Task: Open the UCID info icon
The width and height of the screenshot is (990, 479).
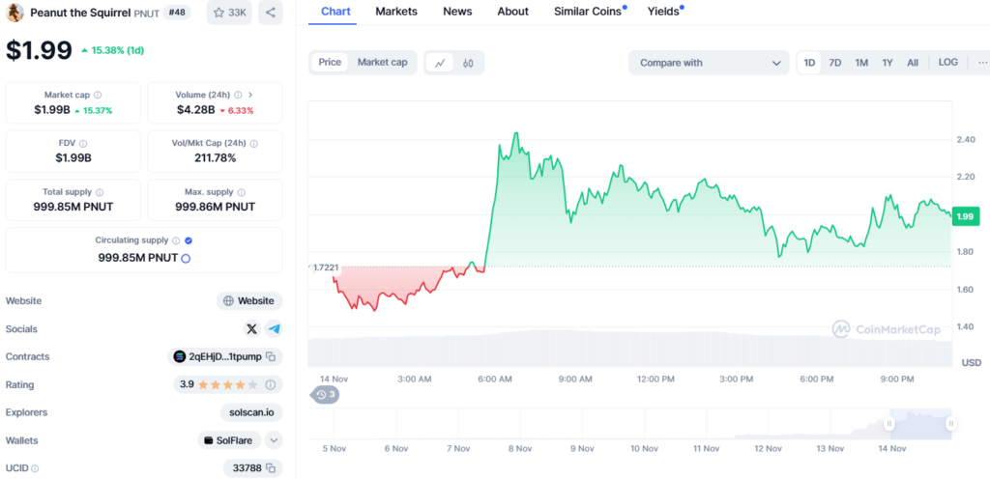Action: pyautogui.click(x=35, y=469)
